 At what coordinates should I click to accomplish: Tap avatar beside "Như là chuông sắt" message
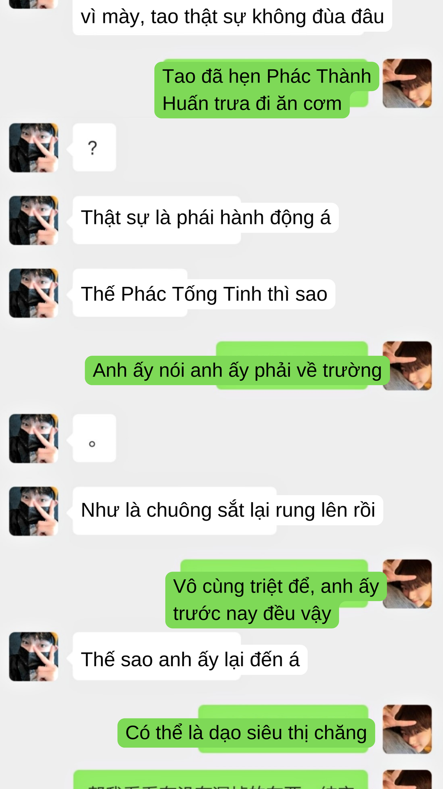tap(34, 511)
